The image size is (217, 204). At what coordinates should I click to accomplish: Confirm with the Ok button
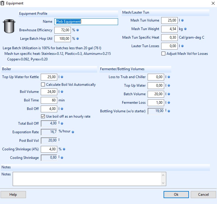point(176,195)
